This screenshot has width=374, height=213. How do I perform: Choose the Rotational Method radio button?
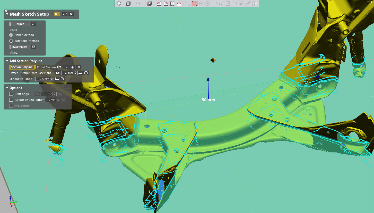click(11, 41)
